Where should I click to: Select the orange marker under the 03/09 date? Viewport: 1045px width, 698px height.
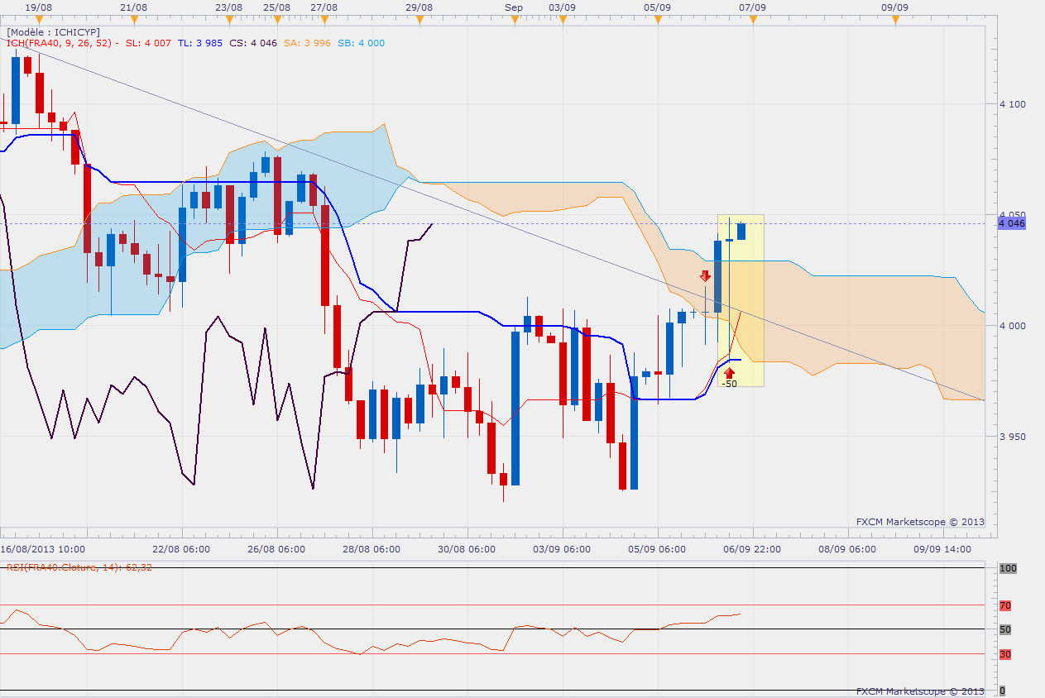pyautogui.click(x=563, y=21)
